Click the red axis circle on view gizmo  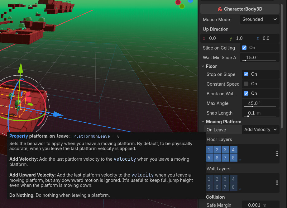(178, 2)
